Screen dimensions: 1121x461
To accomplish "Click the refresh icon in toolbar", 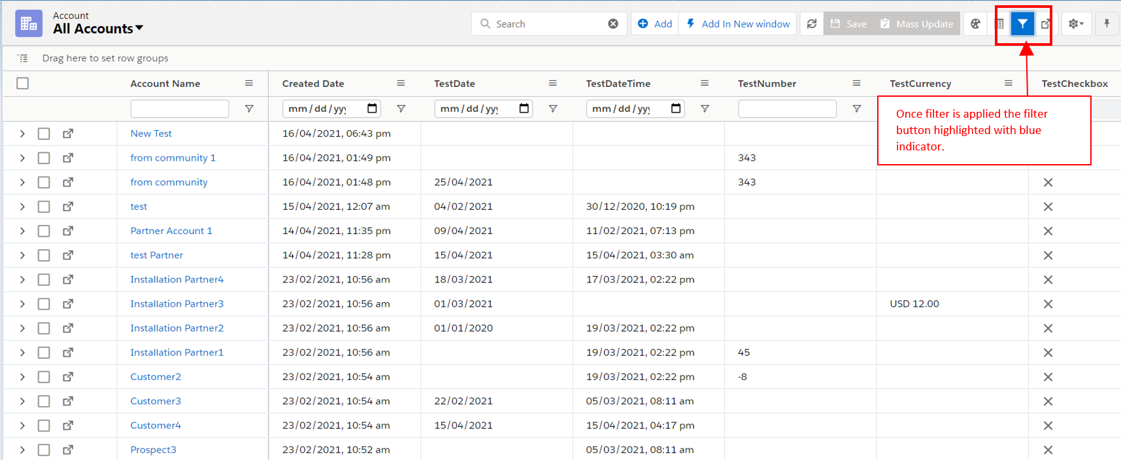I will (x=811, y=24).
